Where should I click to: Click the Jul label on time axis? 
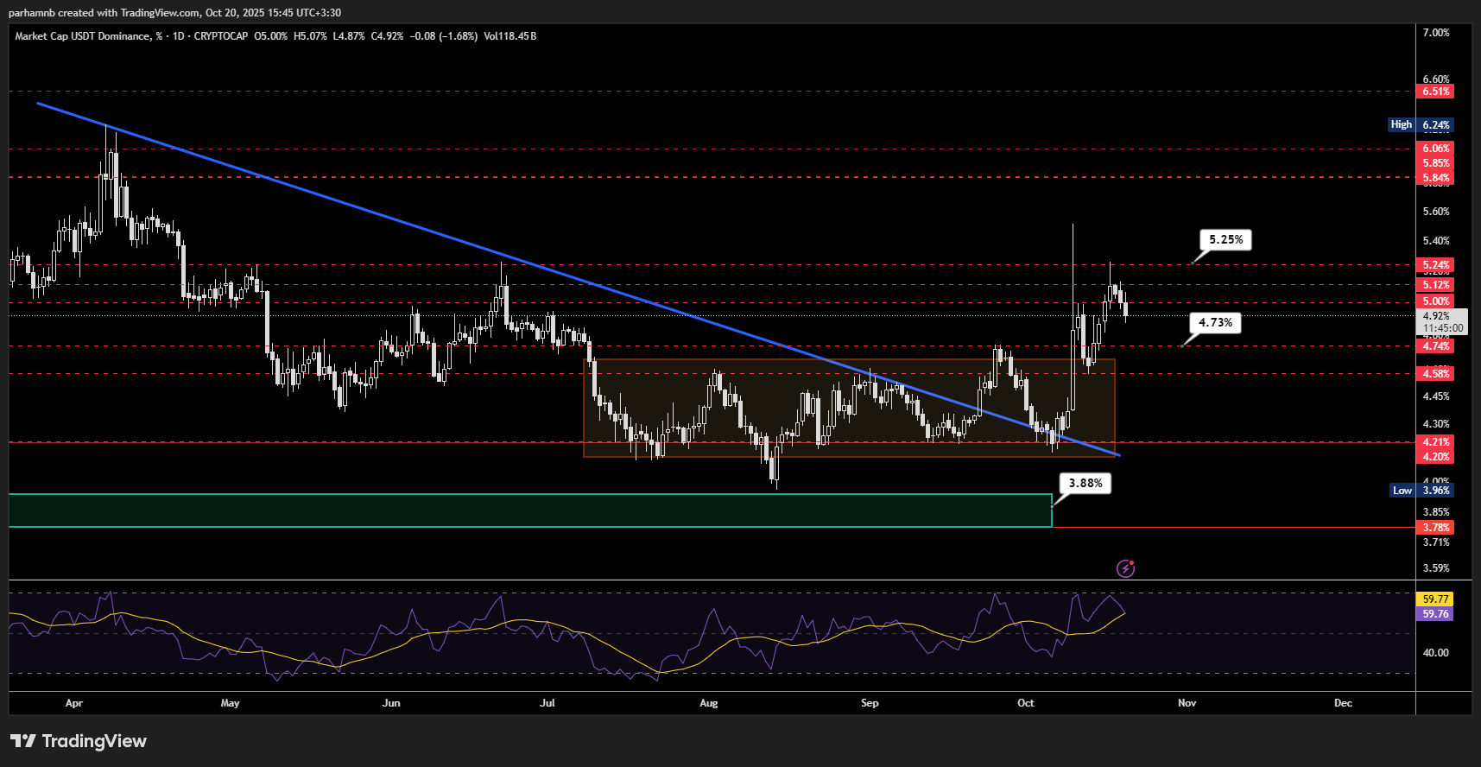pyautogui.click(x=547, y=703)
